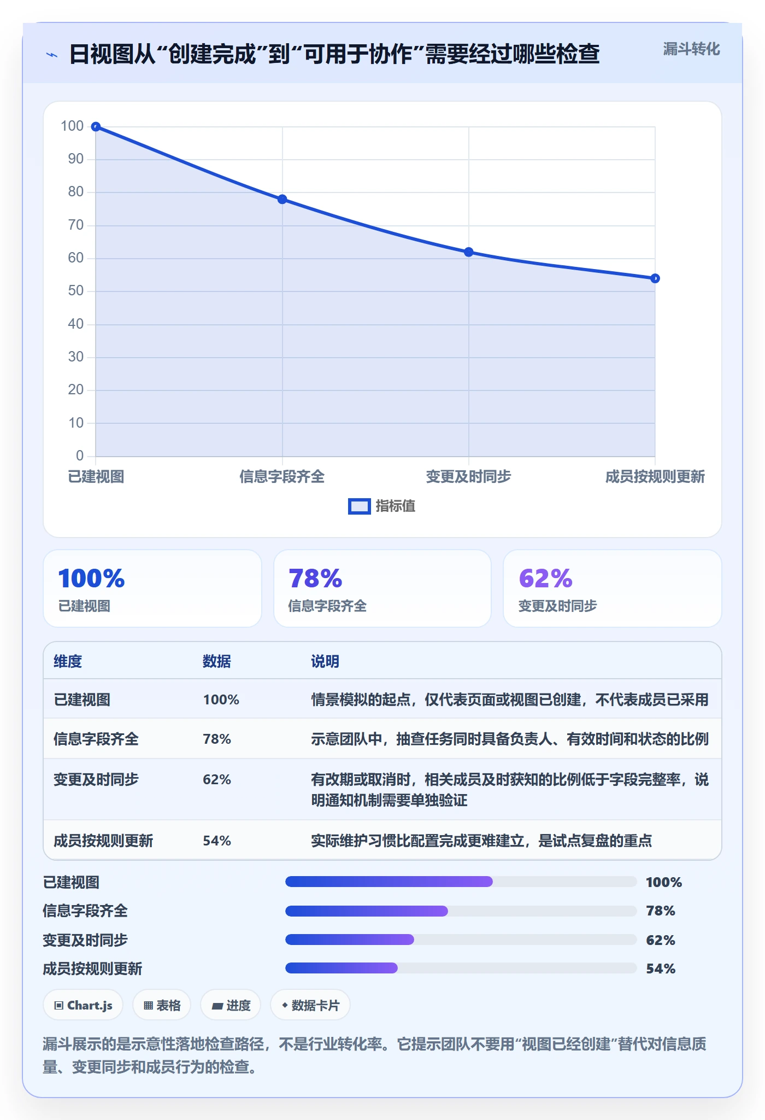Select the chart data point at 成员按规则更新

(655, 278)
